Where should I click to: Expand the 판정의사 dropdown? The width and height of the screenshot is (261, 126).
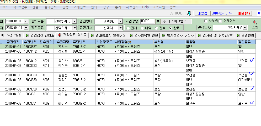coord(244,28)
